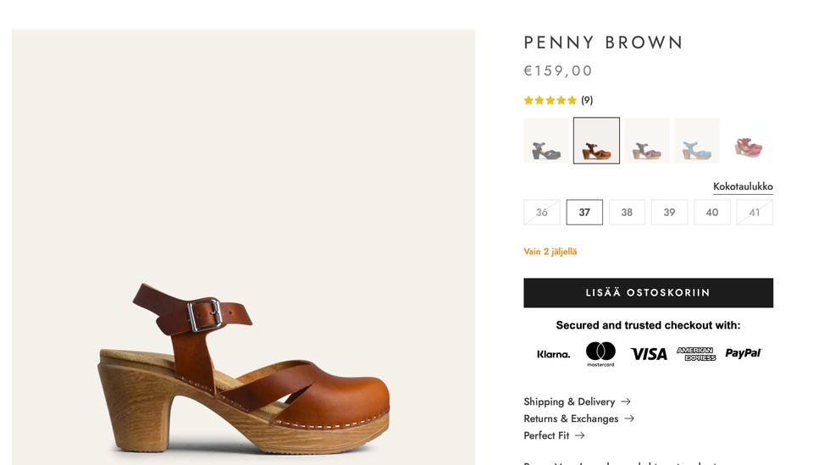Screen dimensions: 813x465
Task: Click the five-star rating stars
Action: 550,100
